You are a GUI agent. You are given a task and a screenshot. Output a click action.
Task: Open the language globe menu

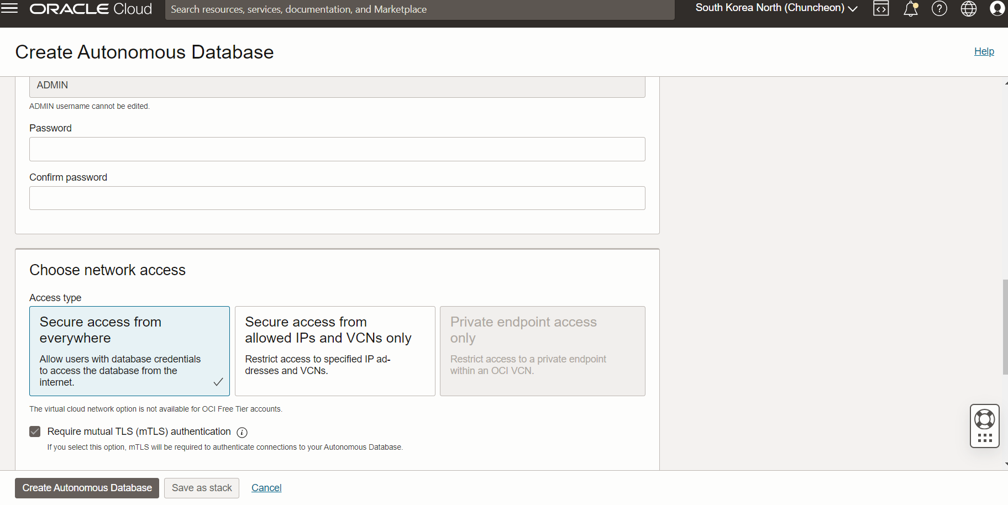click(x=969, y=8)
